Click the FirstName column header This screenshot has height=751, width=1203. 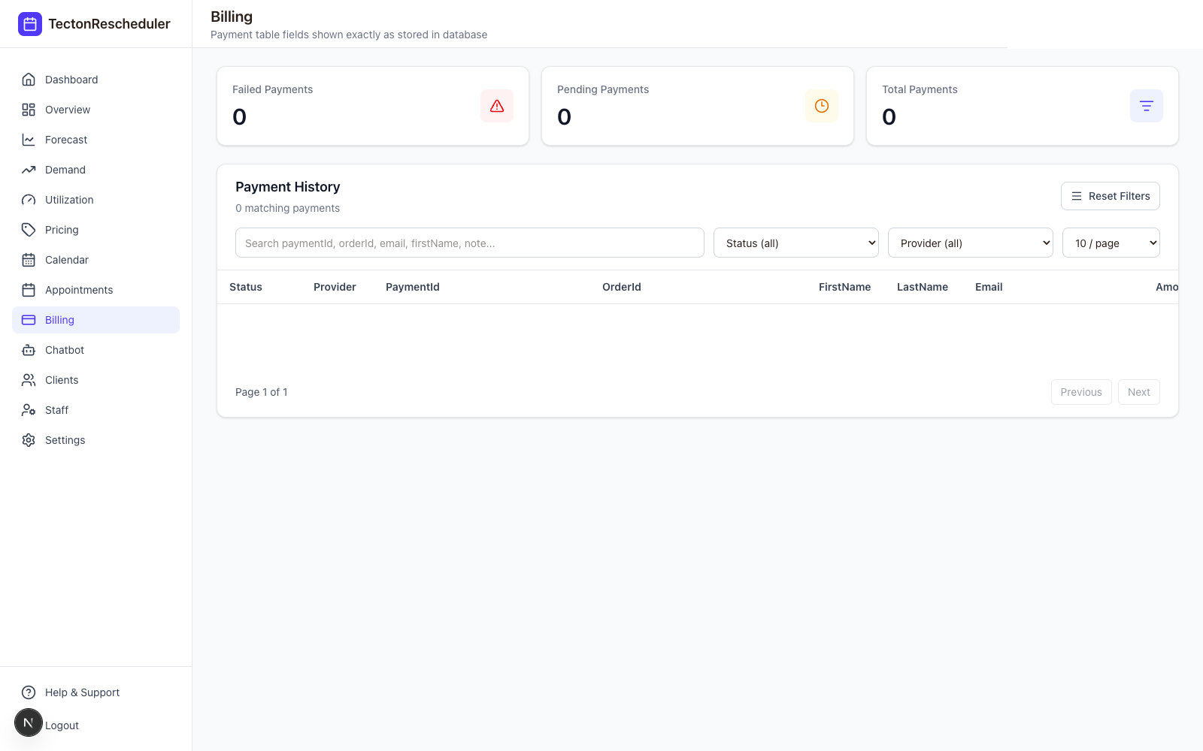coord(845,287)
